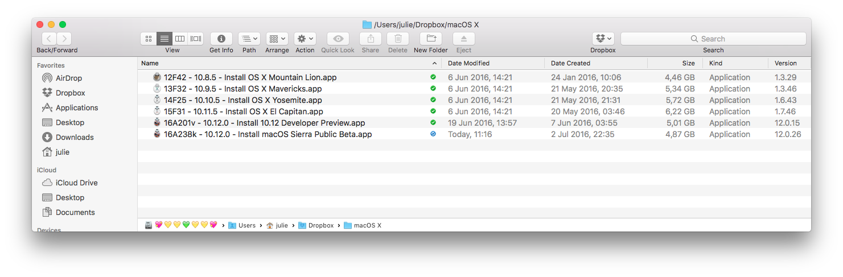Click the iCloud sidebar heading
The image size is (843, 277).
click(x=47, y=170)
